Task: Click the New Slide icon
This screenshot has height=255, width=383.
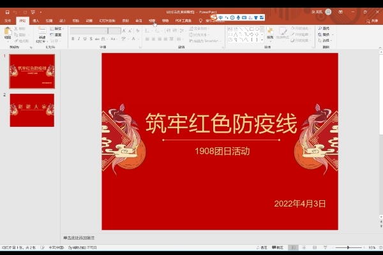Action: tap(42, 33)
